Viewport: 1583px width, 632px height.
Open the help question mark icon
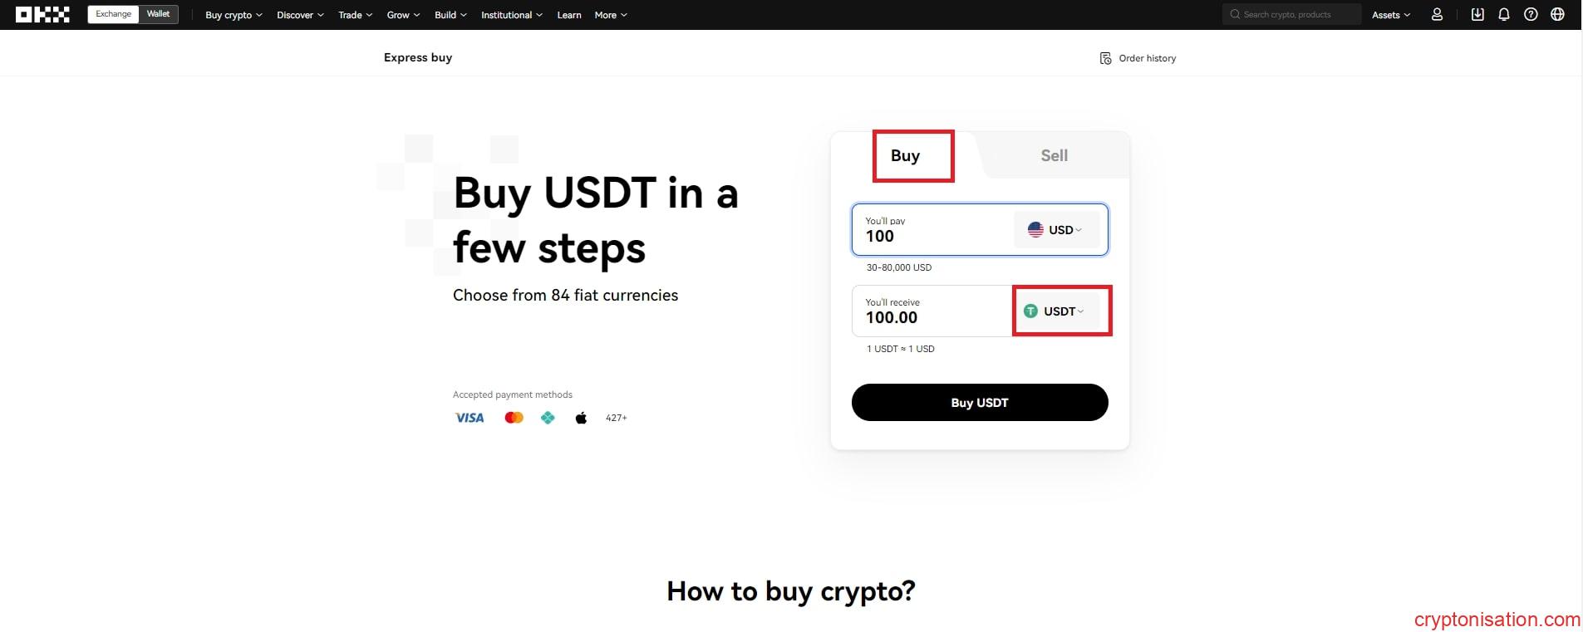(1531, 15)
